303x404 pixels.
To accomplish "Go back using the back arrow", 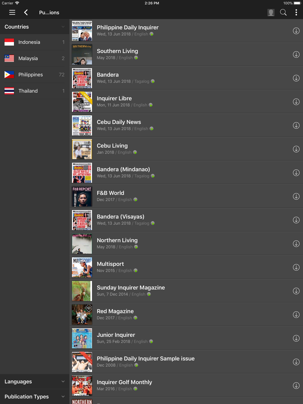I will [26, 12].
